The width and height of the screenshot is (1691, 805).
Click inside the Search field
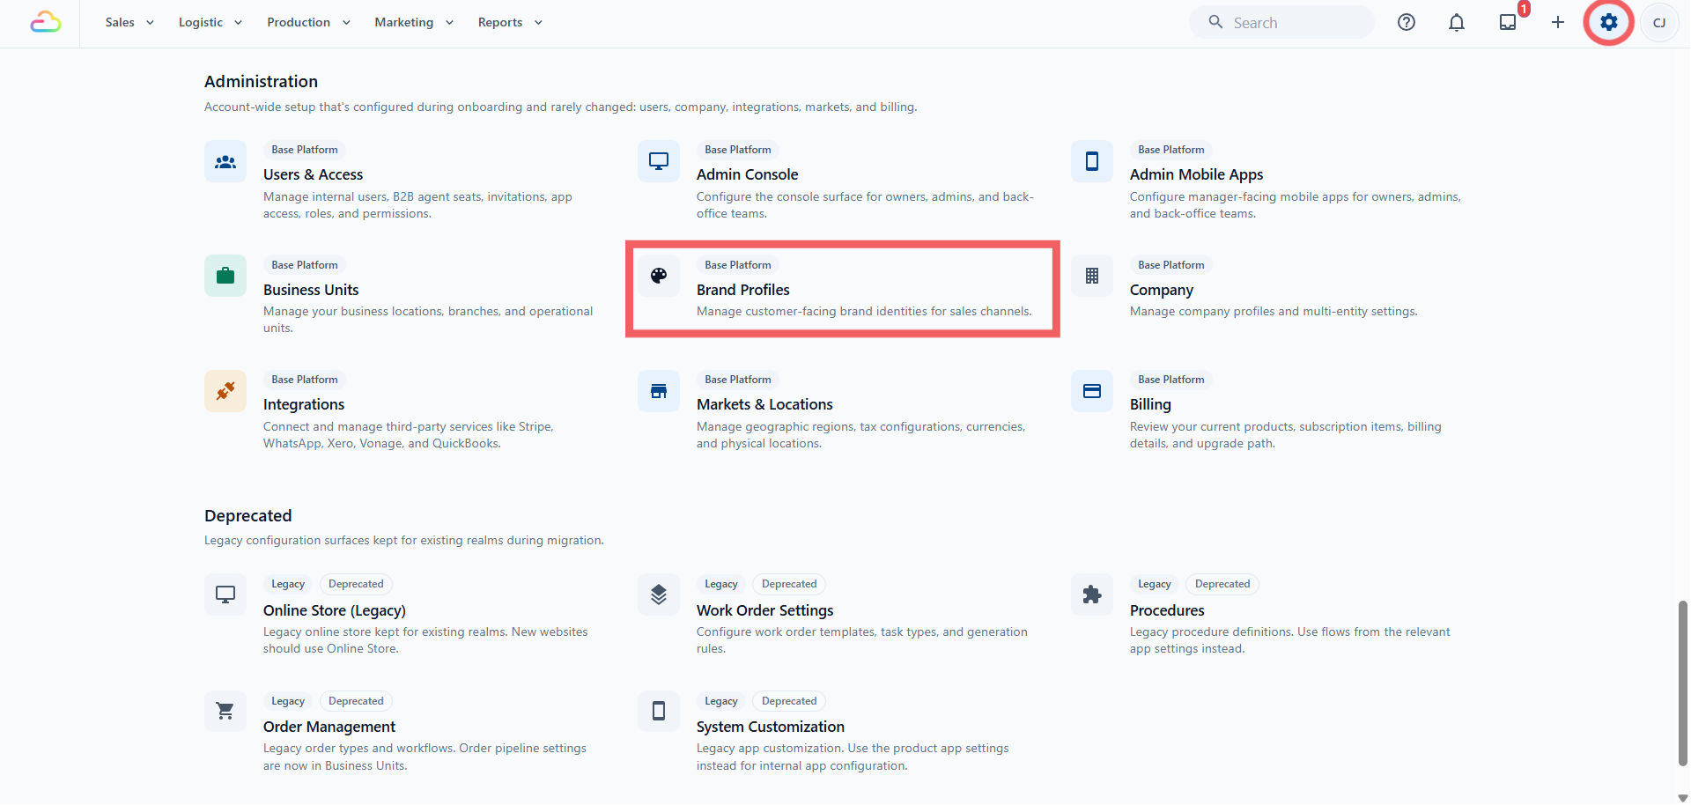pos(1281,22)
